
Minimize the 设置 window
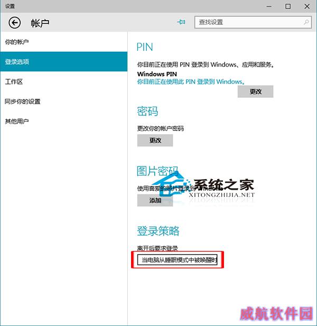269,6
